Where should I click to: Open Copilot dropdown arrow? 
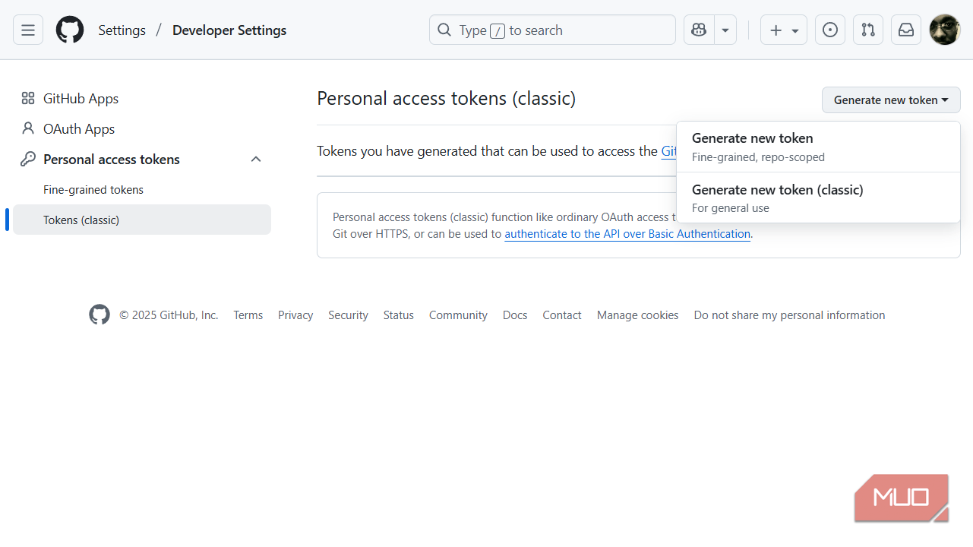coord(725,30)
